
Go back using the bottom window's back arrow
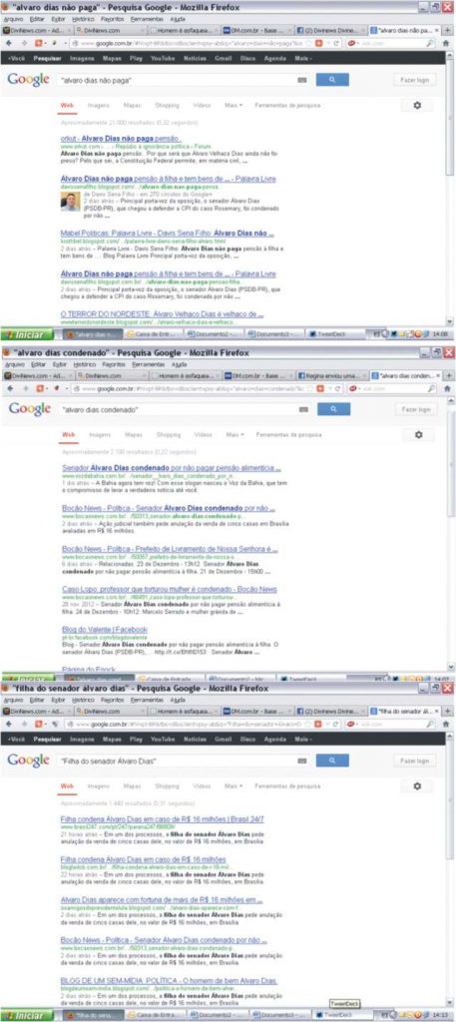point(8,724)
